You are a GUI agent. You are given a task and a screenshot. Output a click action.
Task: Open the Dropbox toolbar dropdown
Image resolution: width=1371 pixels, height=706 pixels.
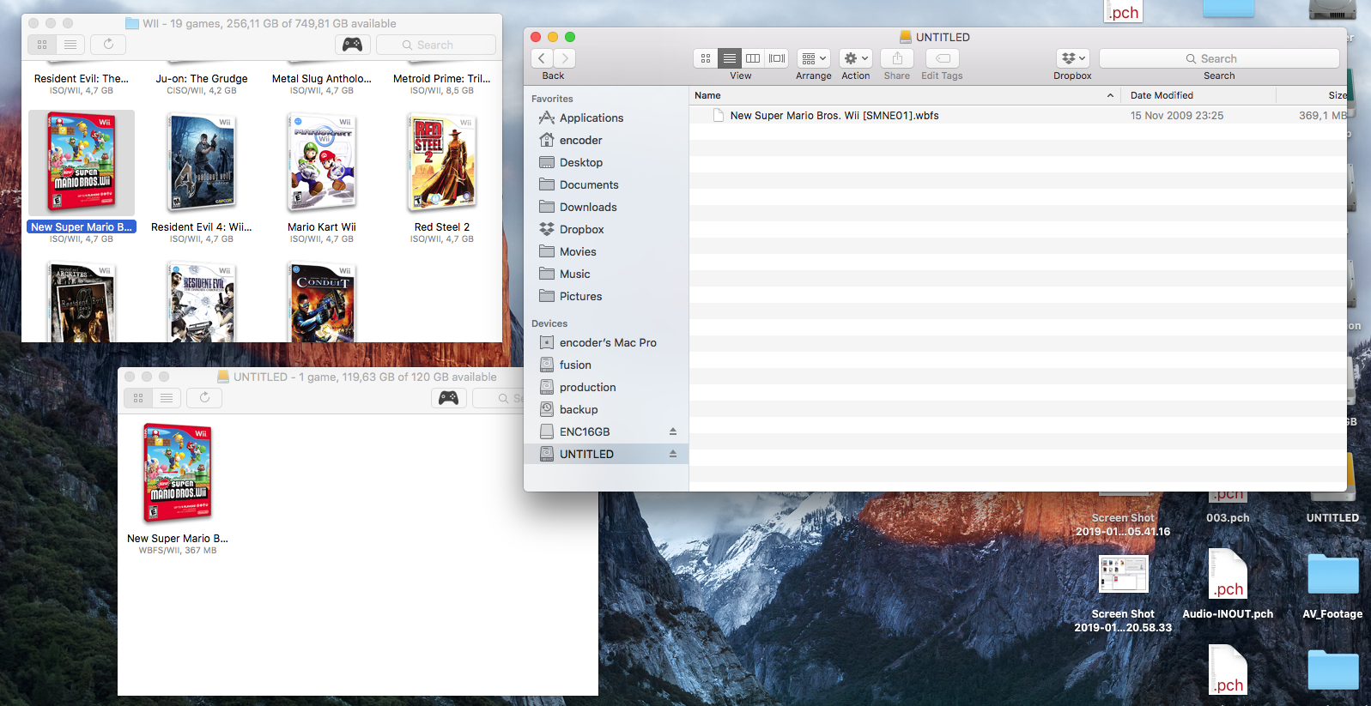coord(1073,58)
